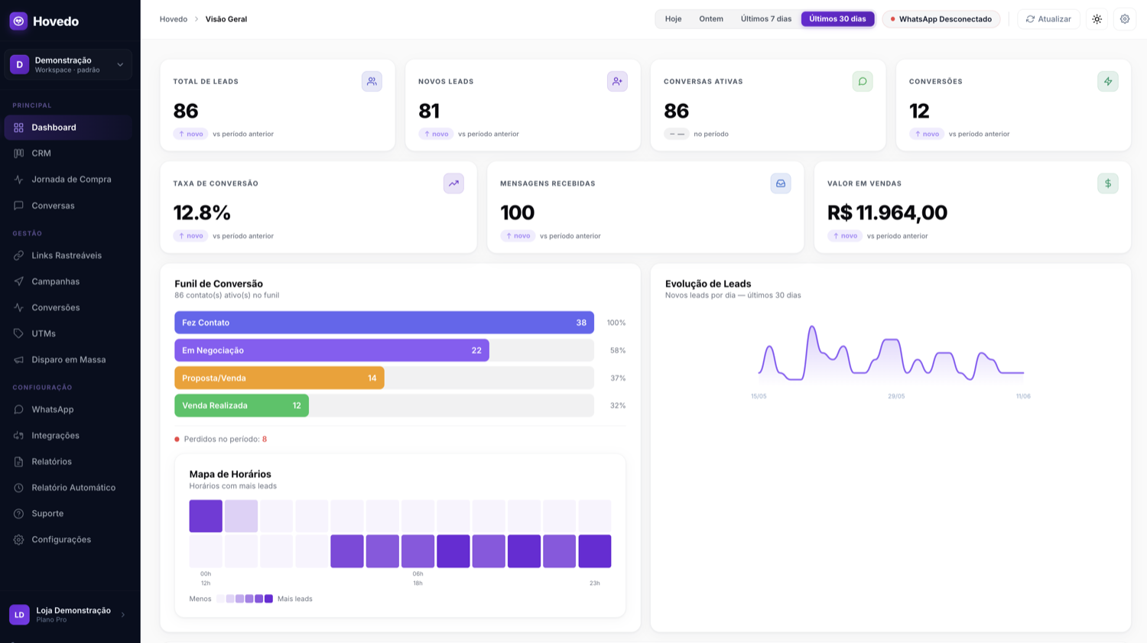Click the Mensagens Recebidas inbox icon
Viewport: 1147px width, 643px height.
[781, 183]
